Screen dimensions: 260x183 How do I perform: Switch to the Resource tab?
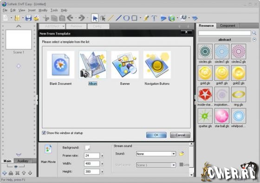click(x=206, y=26)
